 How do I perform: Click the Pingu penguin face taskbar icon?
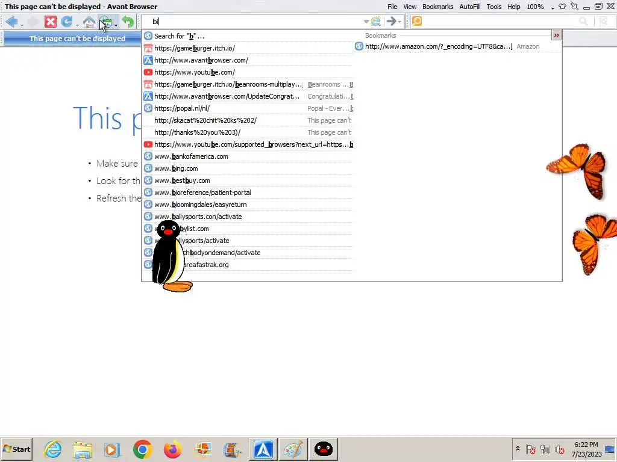324,449
